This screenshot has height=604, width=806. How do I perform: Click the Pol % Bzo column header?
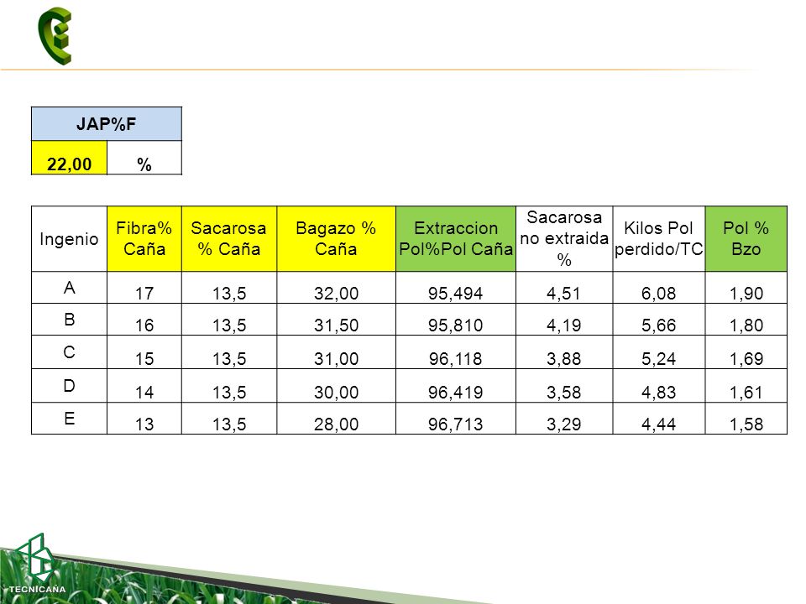pos(746,239)
